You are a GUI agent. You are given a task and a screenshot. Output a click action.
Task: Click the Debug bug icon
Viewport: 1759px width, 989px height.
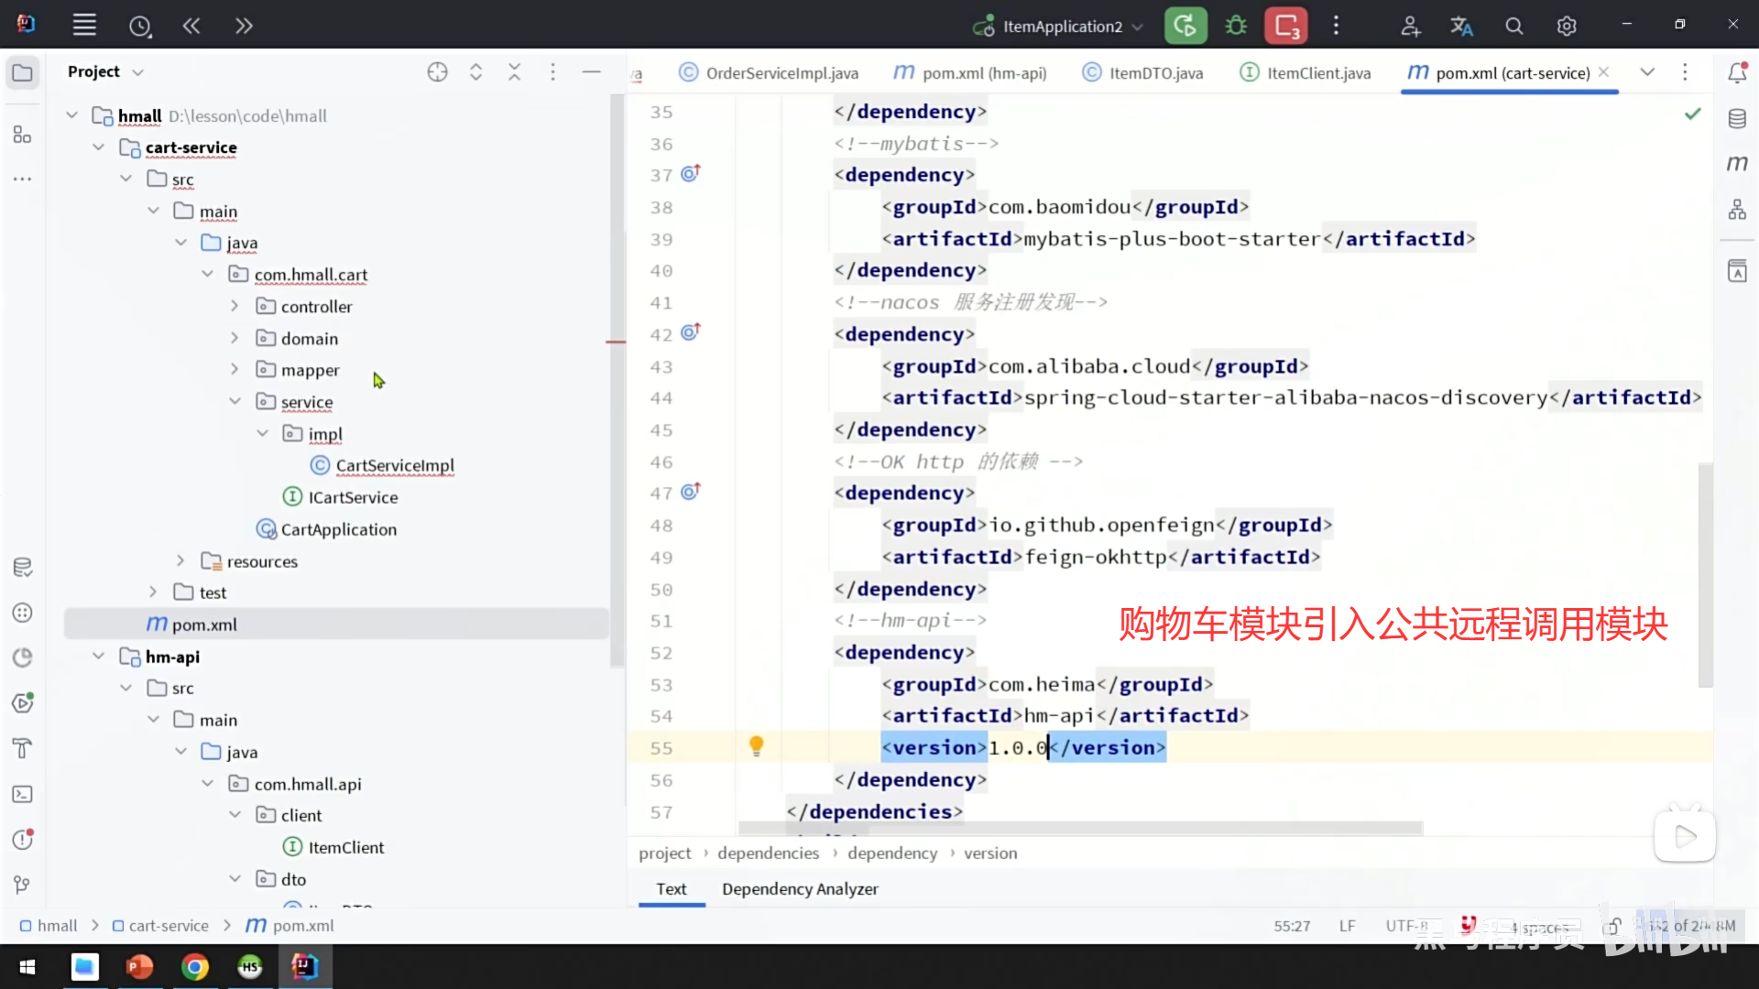(x=1236, y=26)
